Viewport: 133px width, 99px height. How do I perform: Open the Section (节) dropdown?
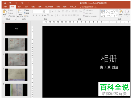click(27, 16)
